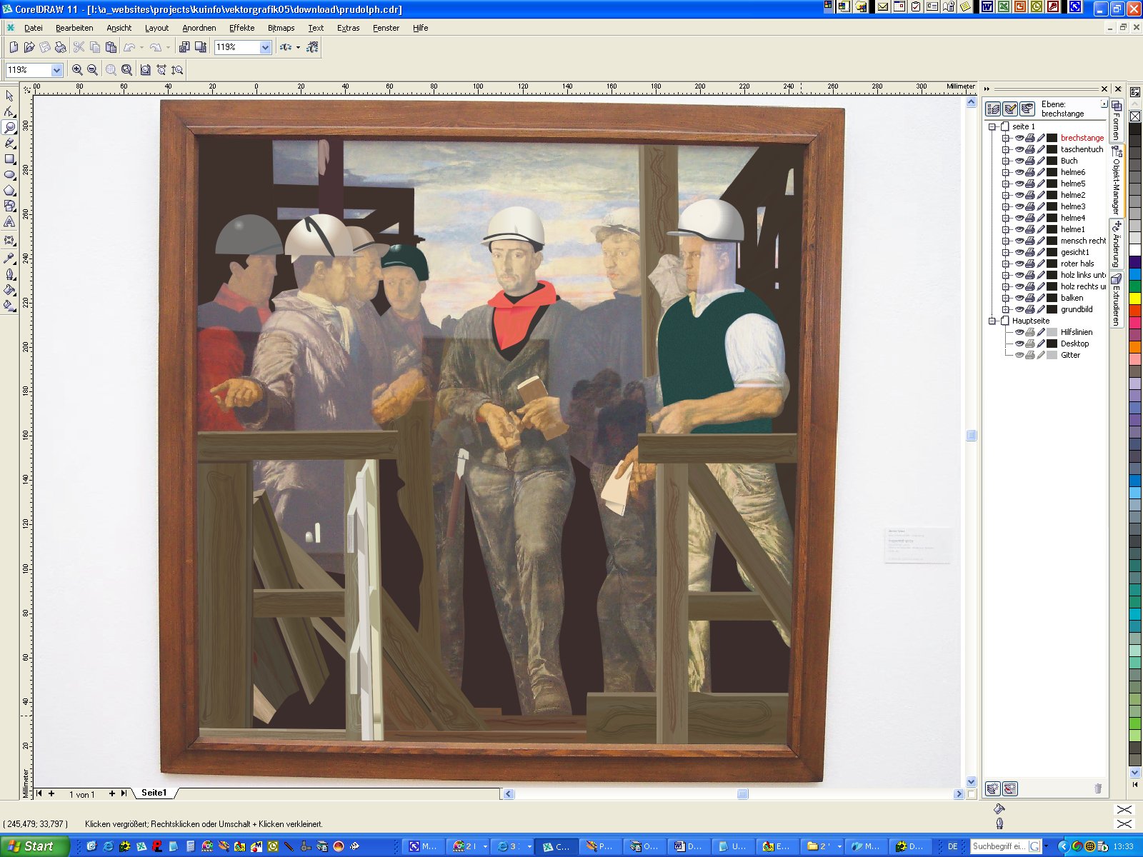Toggle printing for the Buch layer
The height and width of the screenshot is (857, 1143).
pos(1030,161)
